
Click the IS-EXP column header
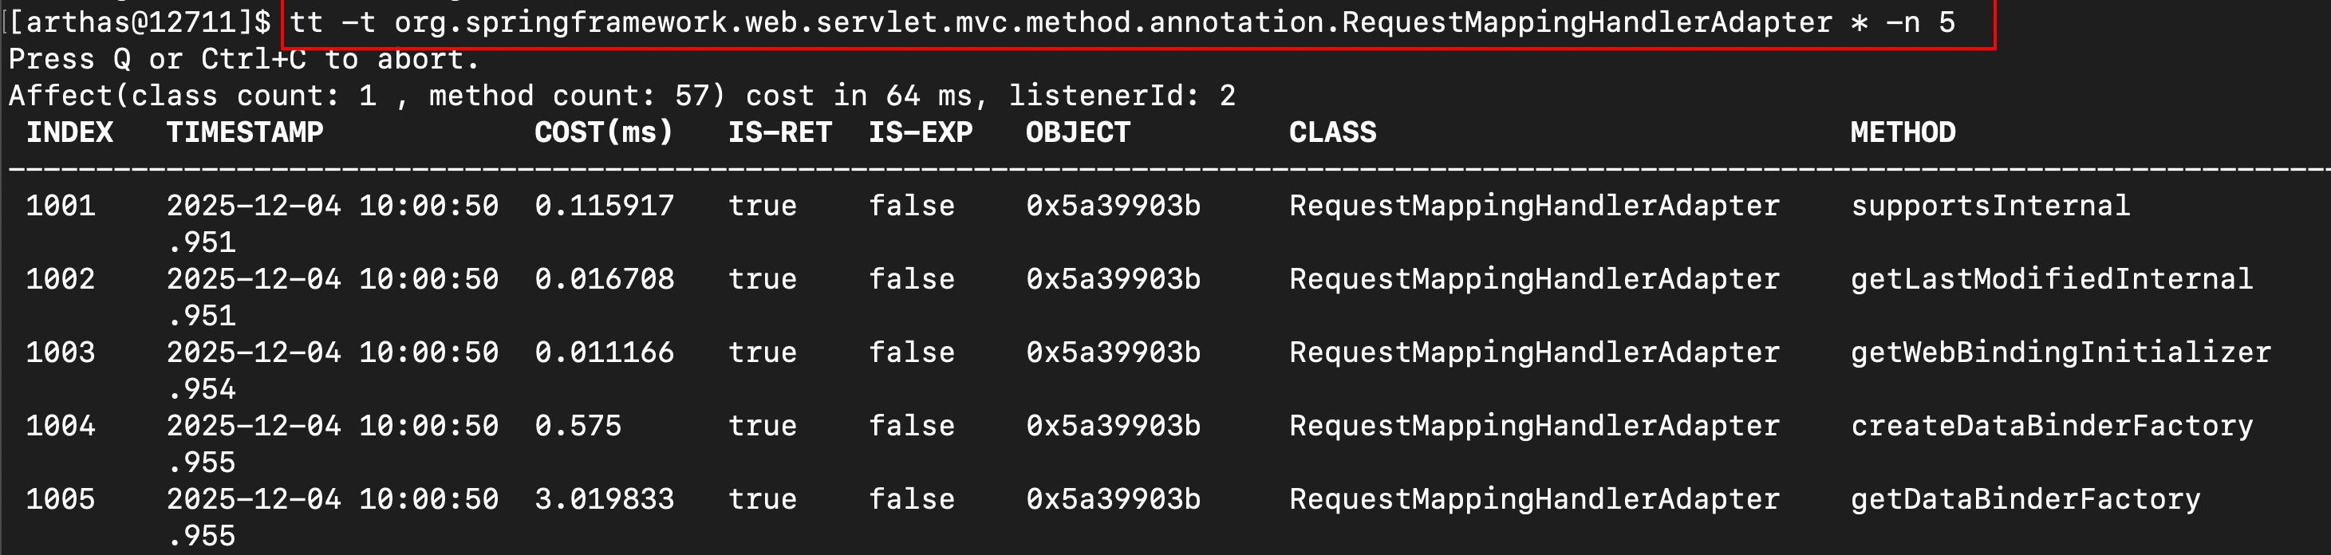coord(921,133)
